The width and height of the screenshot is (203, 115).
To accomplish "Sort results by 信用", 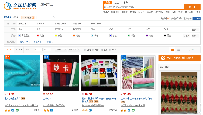I will click(x=29, y=50).
